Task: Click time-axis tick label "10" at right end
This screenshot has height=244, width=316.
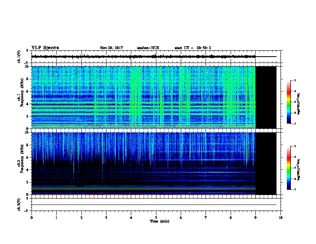Action: pos(280,217)
